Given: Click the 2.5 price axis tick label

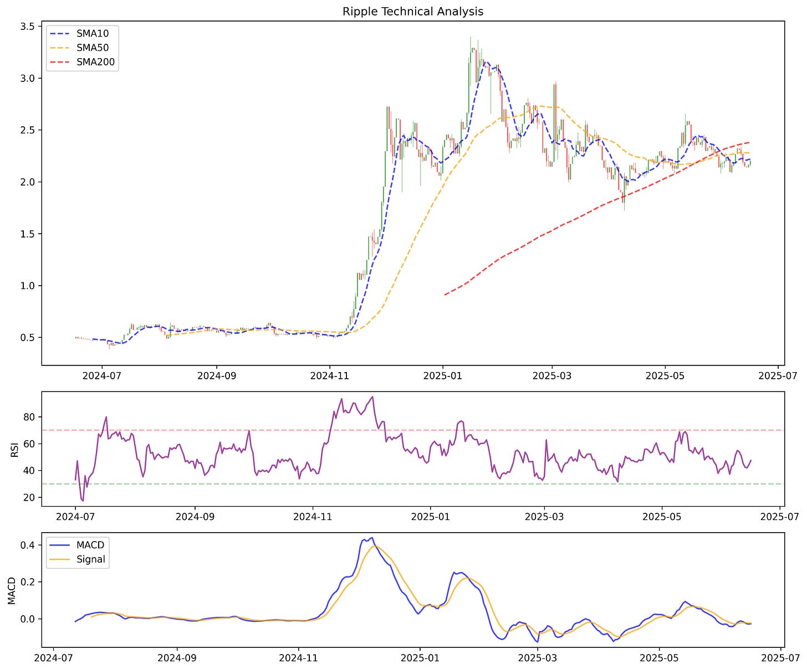Looking at the screenshot, I should tap(28, 130).
